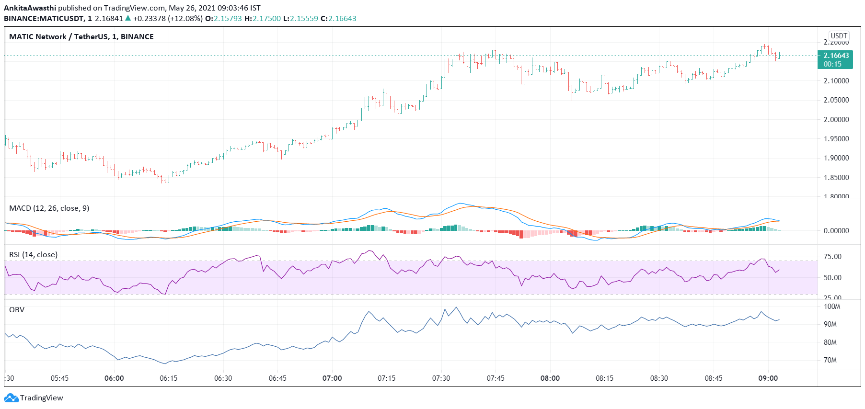865x409 pixels.
Task: Click the 1.95000 price axis label
Action: click(x=836, y=139)
